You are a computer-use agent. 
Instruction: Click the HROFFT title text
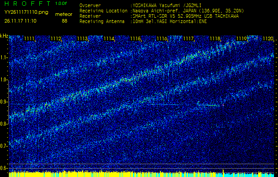pos(28,3)
